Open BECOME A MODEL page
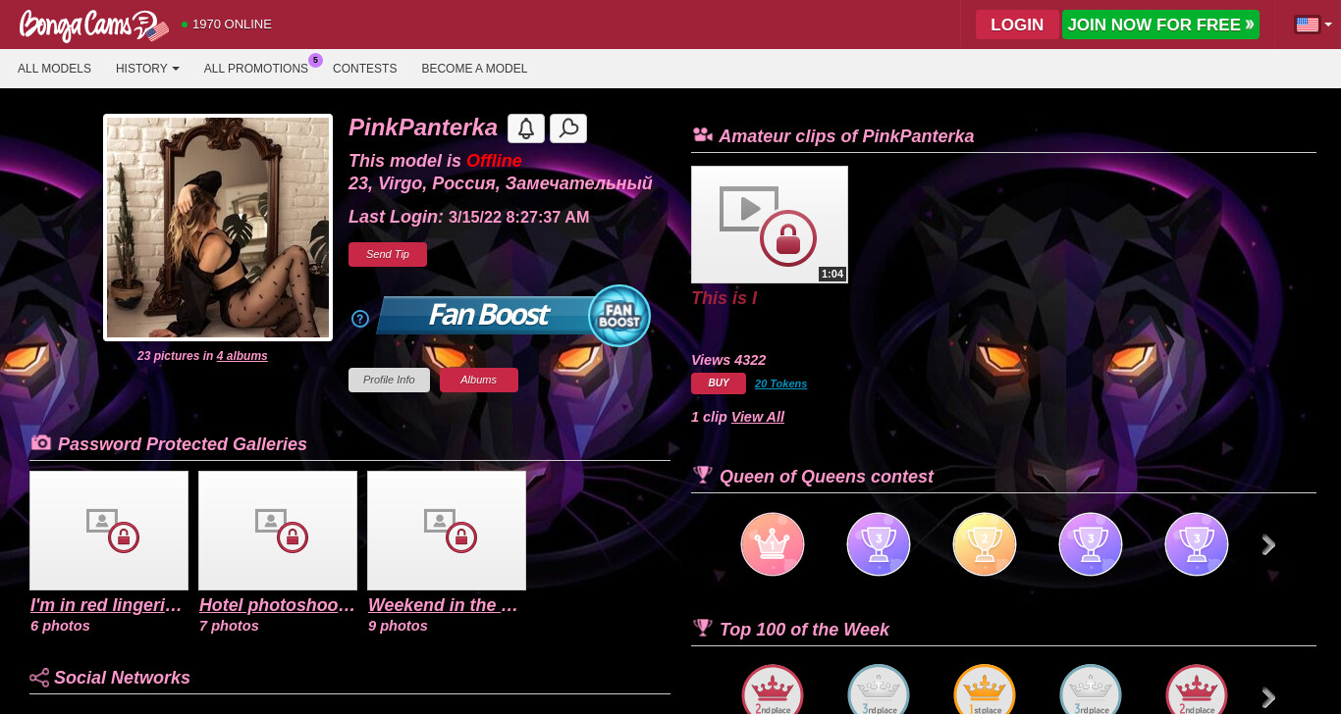The height and width of the screenshot is (714, 1341). coord(474,69)
